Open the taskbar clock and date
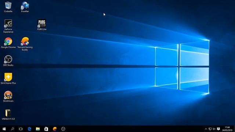Screen dimensions: 235x132 227,129
